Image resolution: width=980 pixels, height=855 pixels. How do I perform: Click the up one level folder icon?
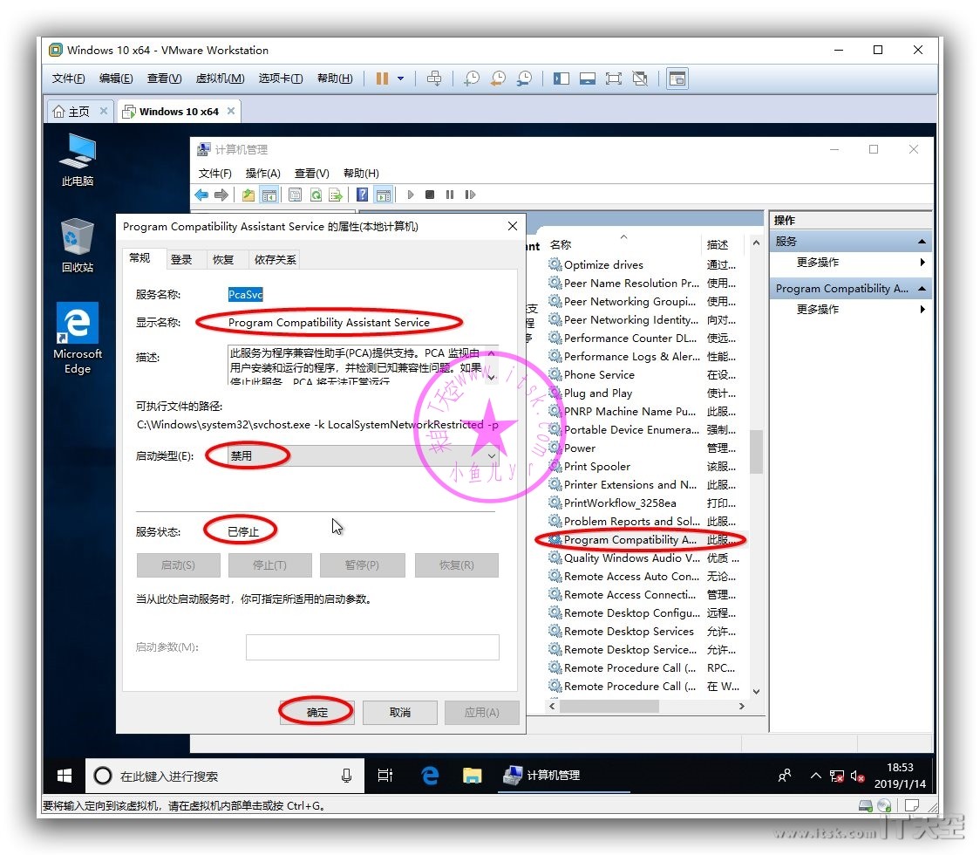point(248,195)
